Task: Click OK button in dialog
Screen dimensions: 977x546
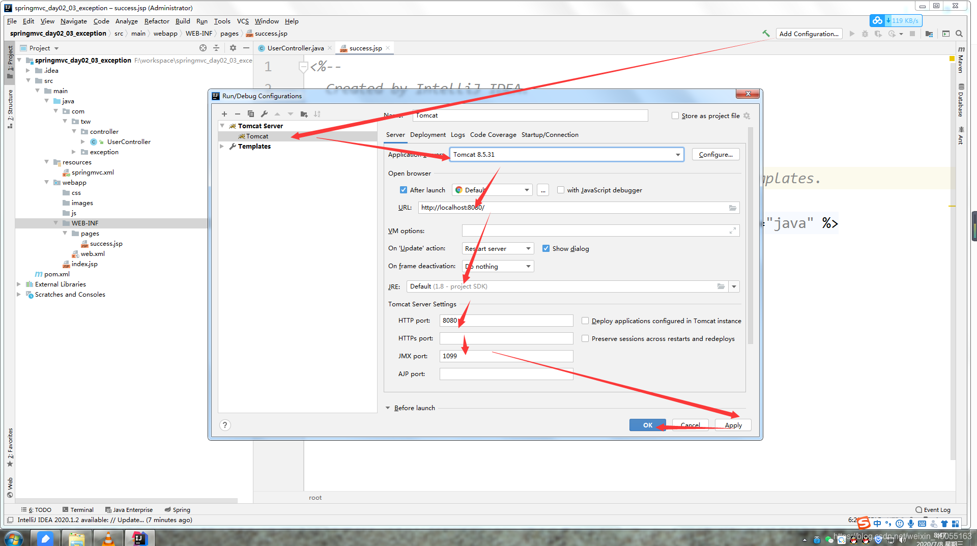Action: pyautogui.click(x=647, y=425)
